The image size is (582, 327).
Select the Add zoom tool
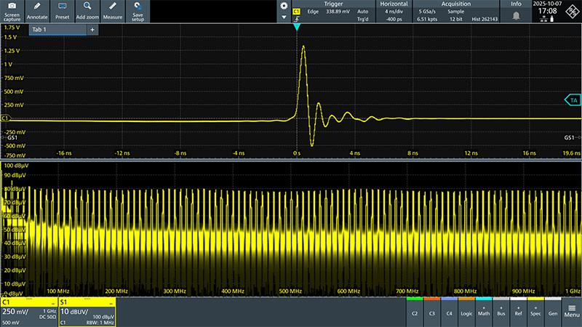[87, 10]
